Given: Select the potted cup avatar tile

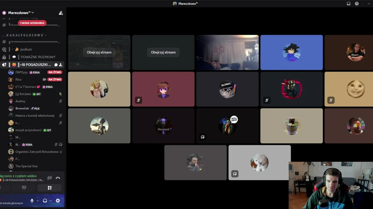Looking at the screenshot, I should (291, 126).
